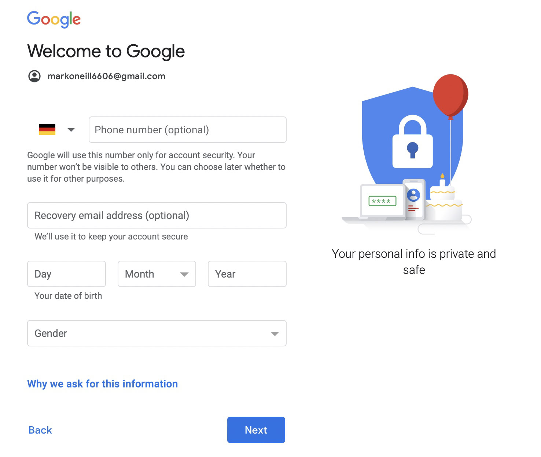Click the German flag icon
Screen dimensions: 541x457
point(47,130)
